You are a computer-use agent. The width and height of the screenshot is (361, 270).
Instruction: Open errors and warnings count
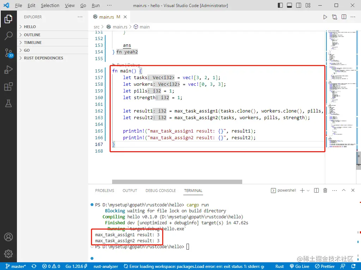[x=51, y=266]
